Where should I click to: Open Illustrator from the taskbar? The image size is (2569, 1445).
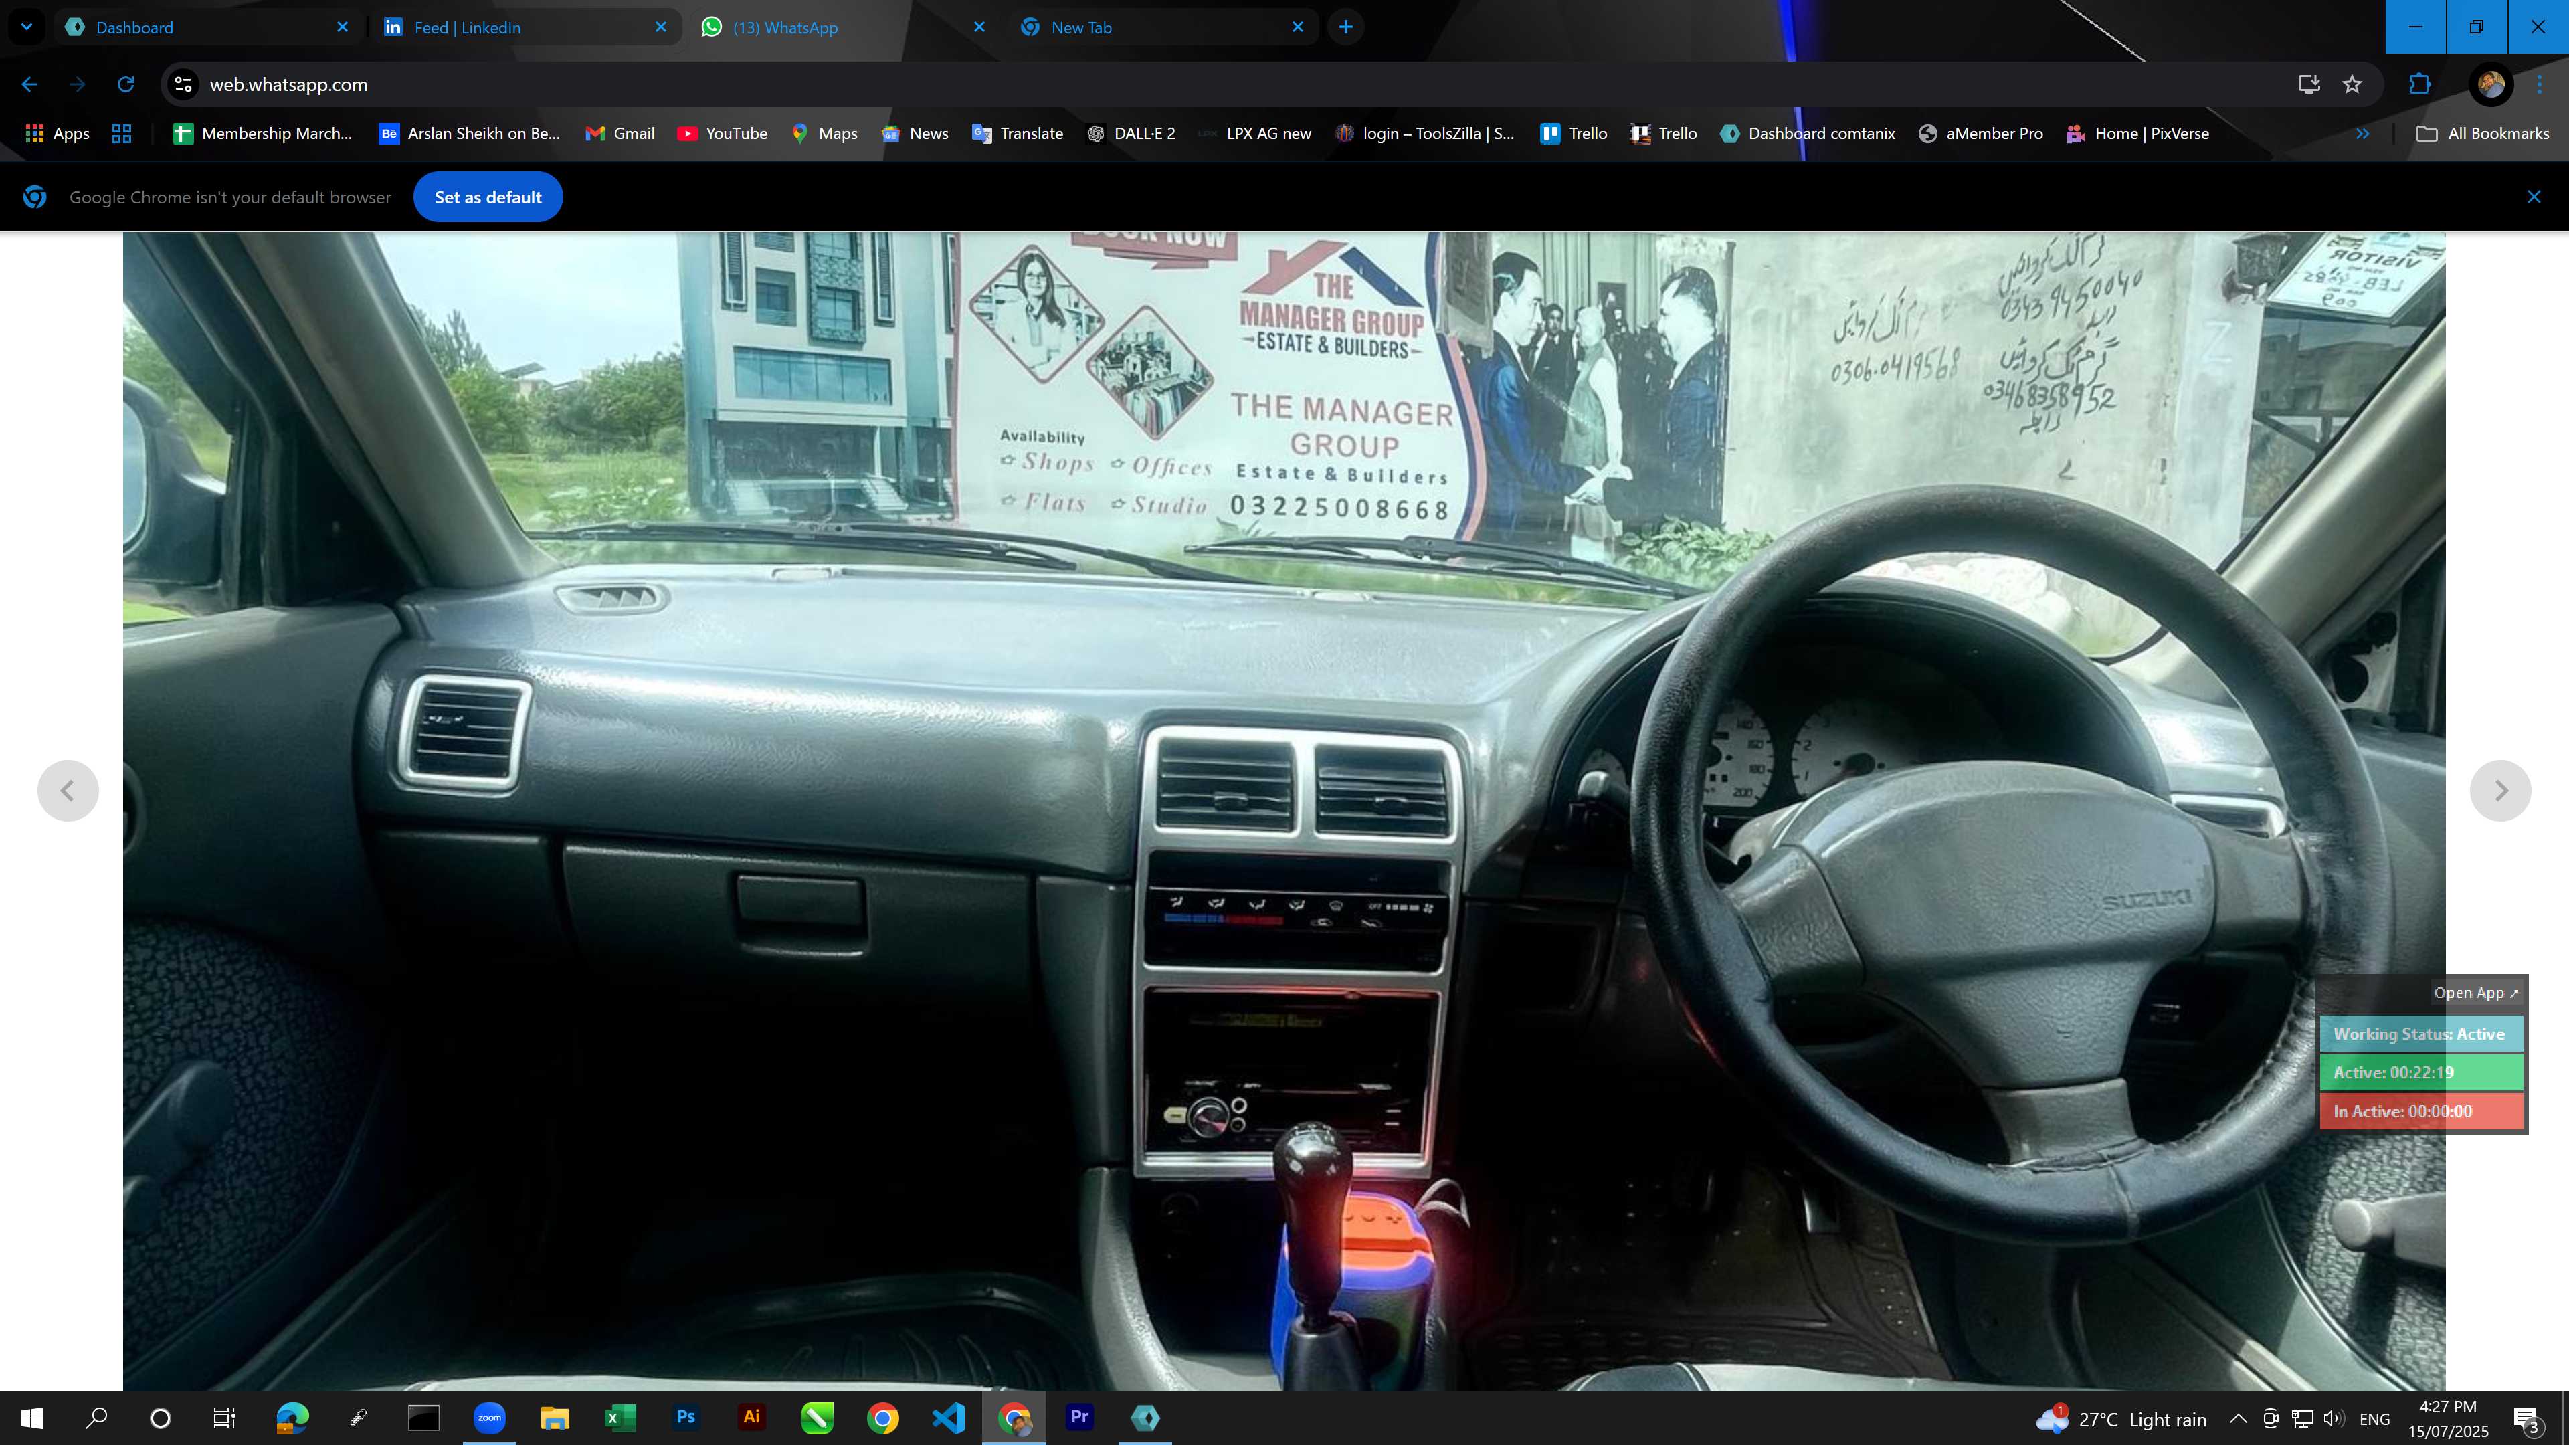752,1418
